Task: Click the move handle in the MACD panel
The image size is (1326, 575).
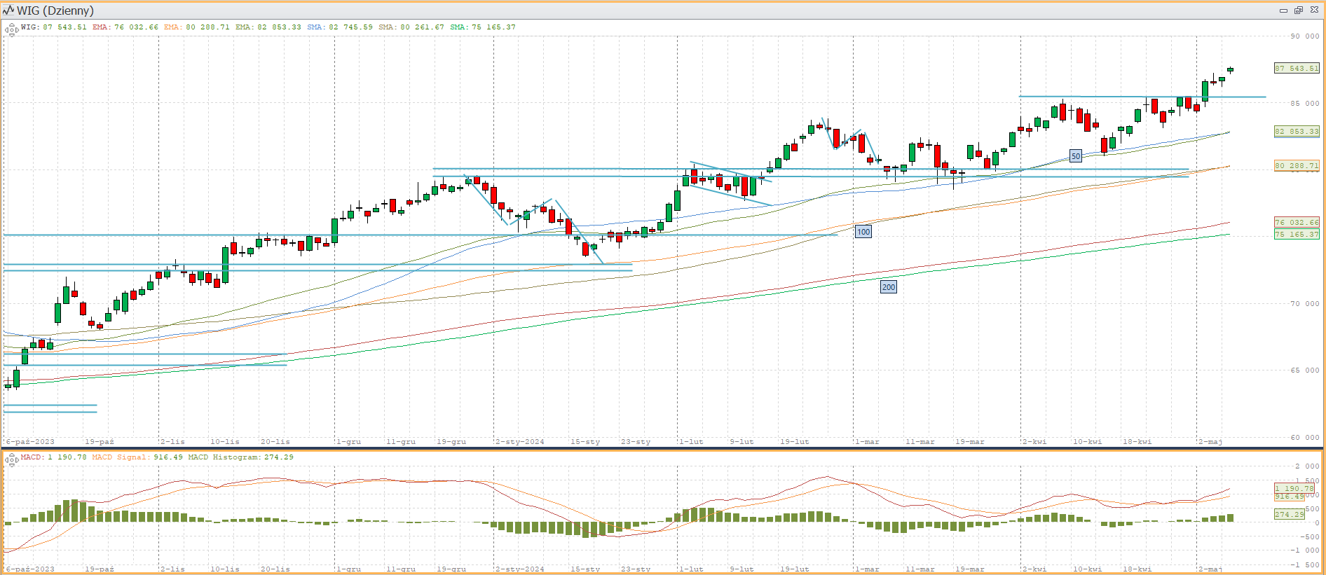Action: (11, 459)
